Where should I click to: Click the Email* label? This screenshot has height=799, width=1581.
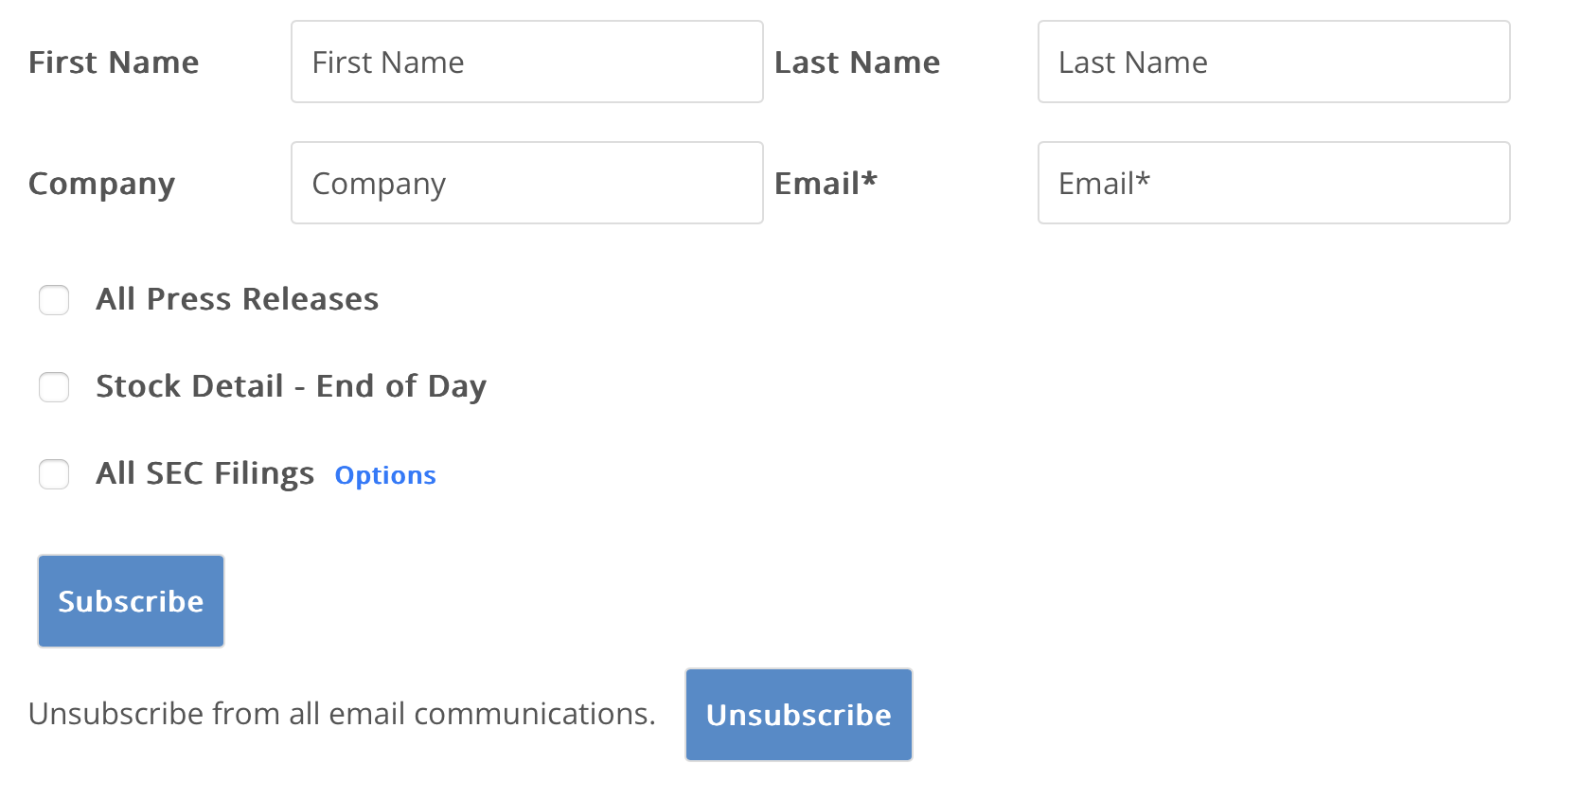pos(826,184)
